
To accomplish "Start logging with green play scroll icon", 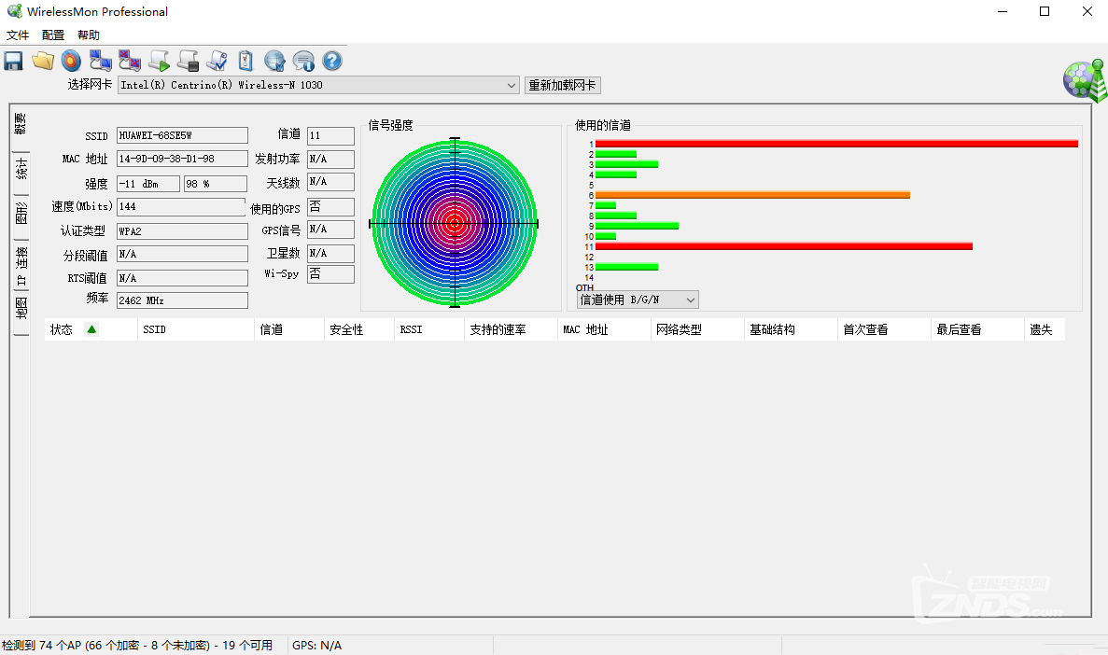I will coord(159,61).
